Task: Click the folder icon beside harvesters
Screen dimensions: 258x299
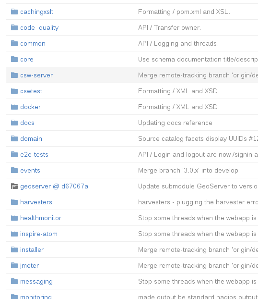Action: pyautogui.click(x=14, y=202)
